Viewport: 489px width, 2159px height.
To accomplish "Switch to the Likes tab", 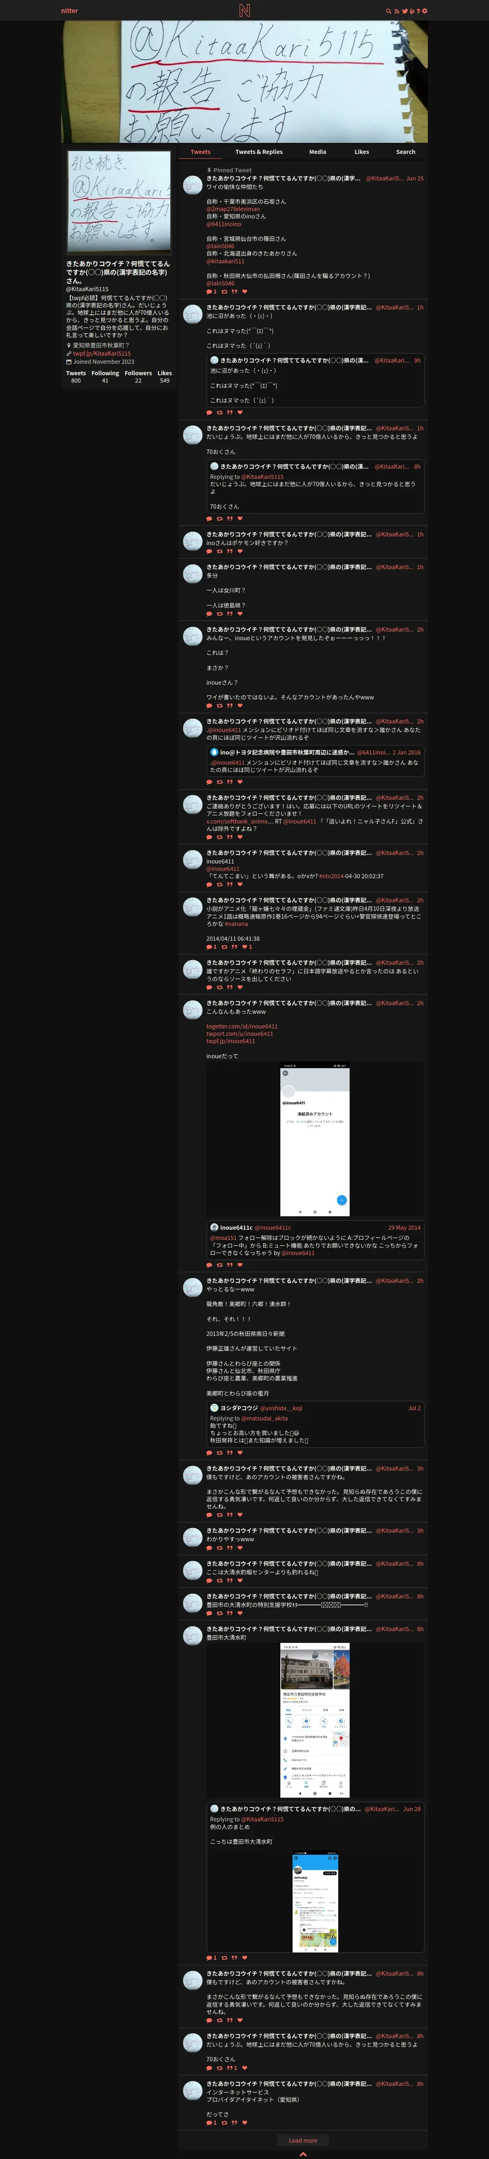I will [x=361, y=152].
